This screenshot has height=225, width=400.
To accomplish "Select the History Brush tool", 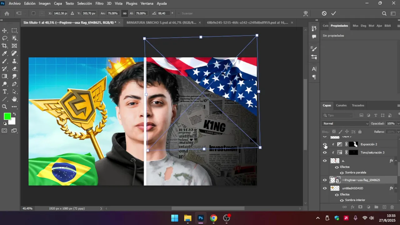I will [x=5, y=69].
